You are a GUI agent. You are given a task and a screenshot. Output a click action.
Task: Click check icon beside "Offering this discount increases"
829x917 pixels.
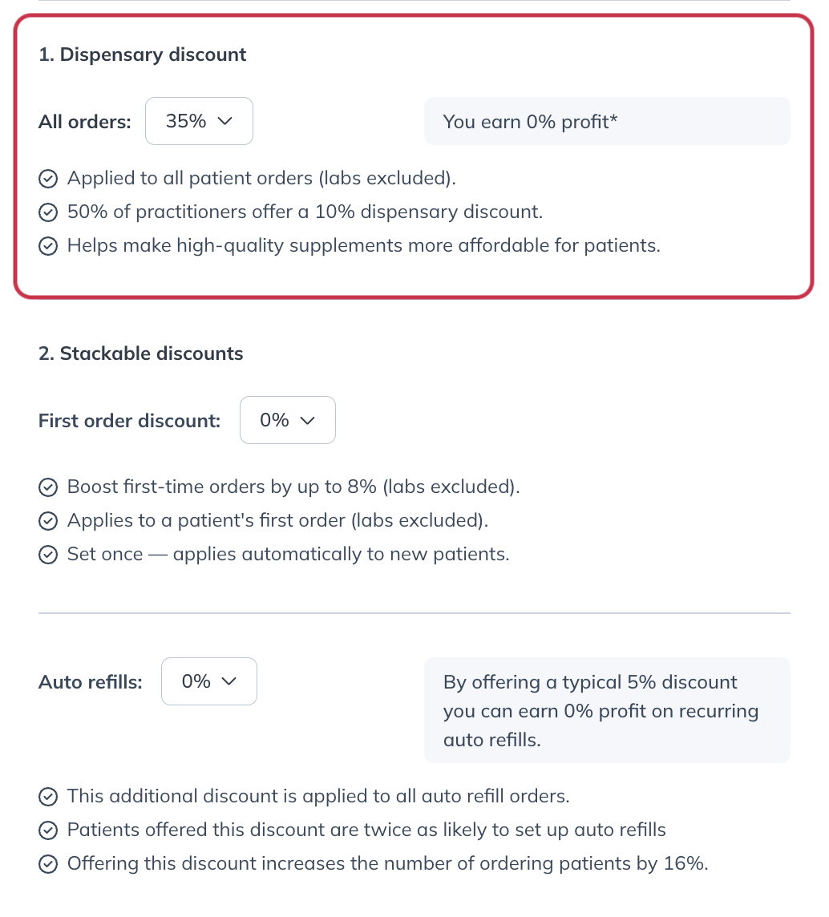[48, 864]
